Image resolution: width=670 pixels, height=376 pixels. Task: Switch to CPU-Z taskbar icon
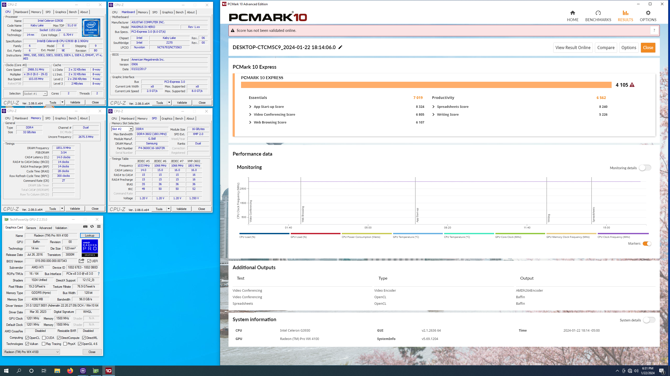[x=83, y=371]
